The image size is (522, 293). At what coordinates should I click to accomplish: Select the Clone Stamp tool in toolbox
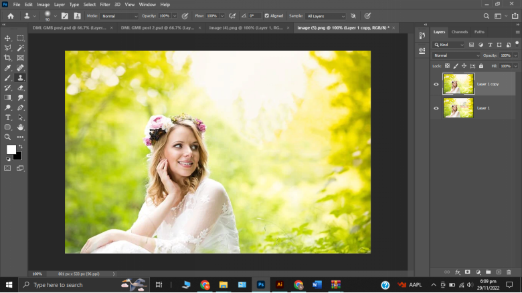tap(20, 78)
